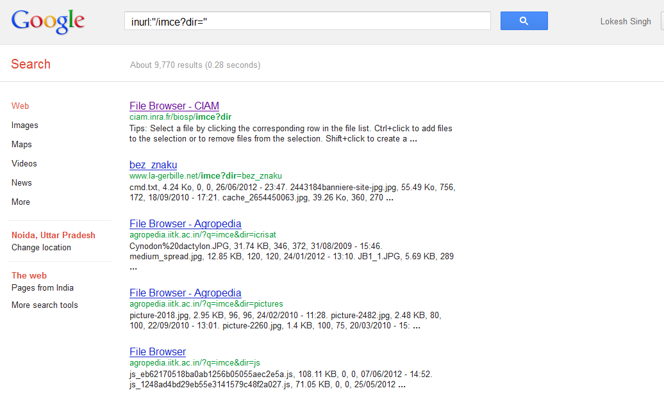
Task: Switch to Videos results
Action: point(24,163)
